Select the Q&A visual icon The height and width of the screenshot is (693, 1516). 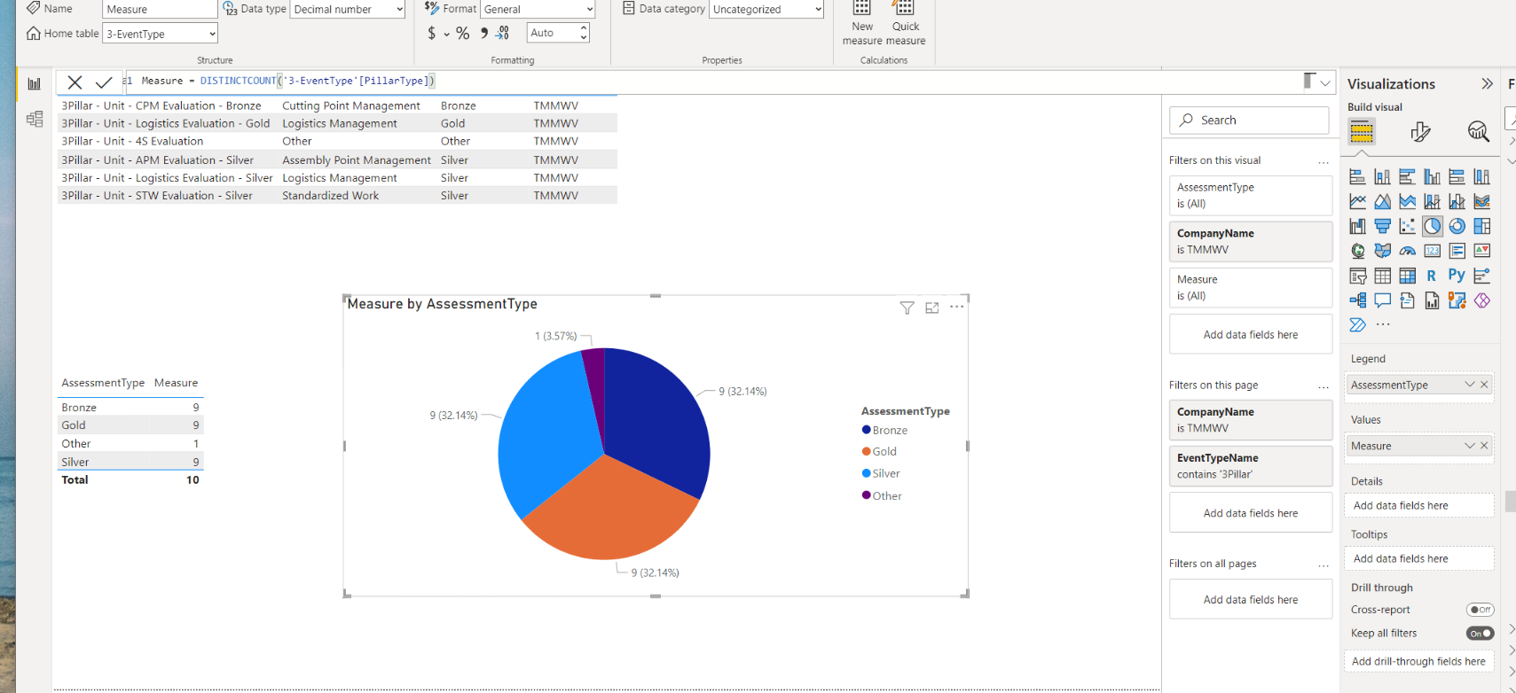point(1382,300)
